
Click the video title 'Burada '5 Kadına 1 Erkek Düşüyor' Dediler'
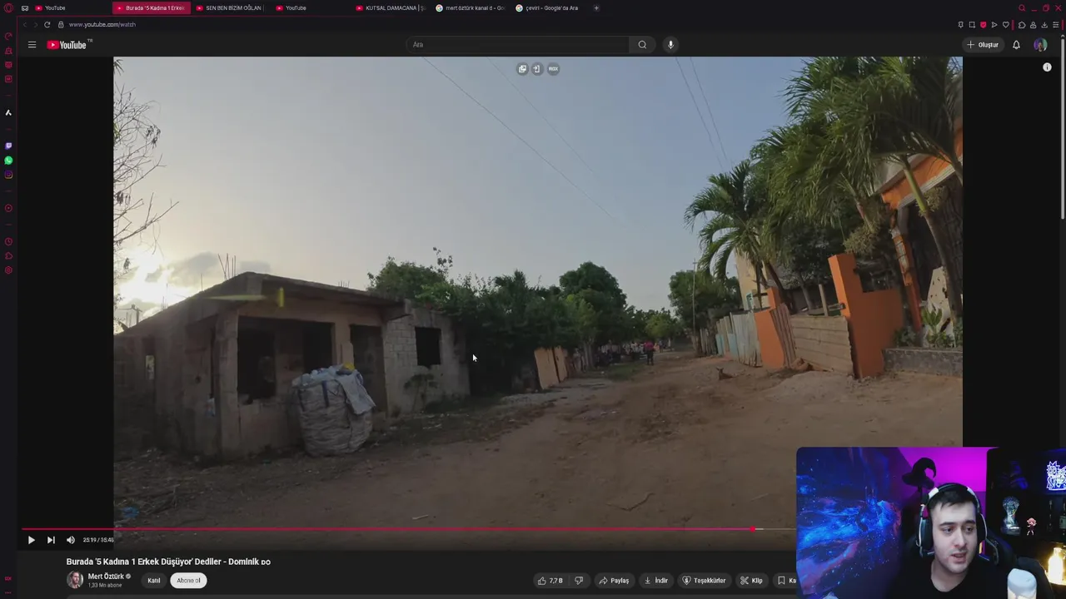click(x=168, y=562)
